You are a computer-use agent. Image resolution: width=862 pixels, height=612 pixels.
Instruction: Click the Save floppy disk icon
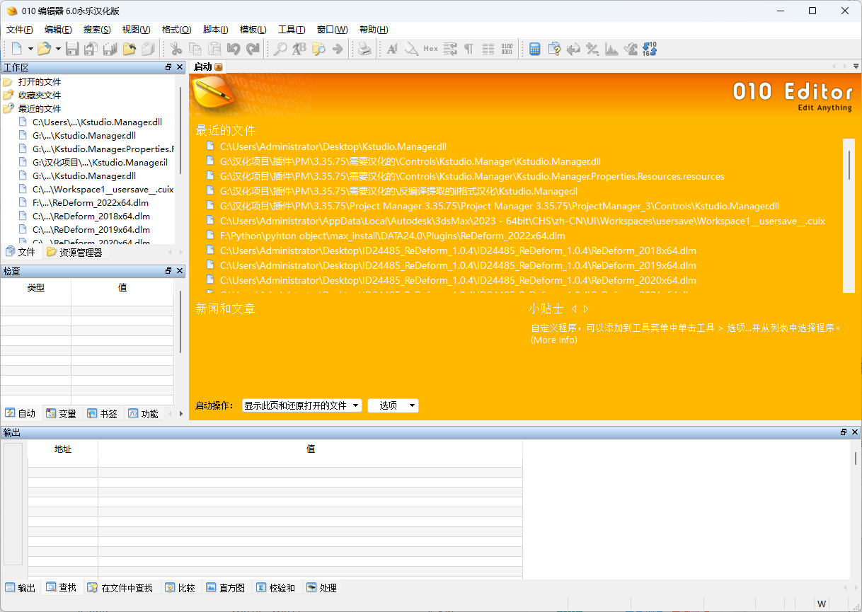[72, 49]
